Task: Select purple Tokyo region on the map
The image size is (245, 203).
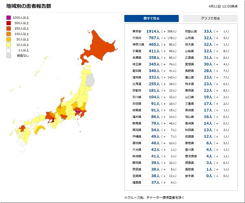Action: click(78, 111)
